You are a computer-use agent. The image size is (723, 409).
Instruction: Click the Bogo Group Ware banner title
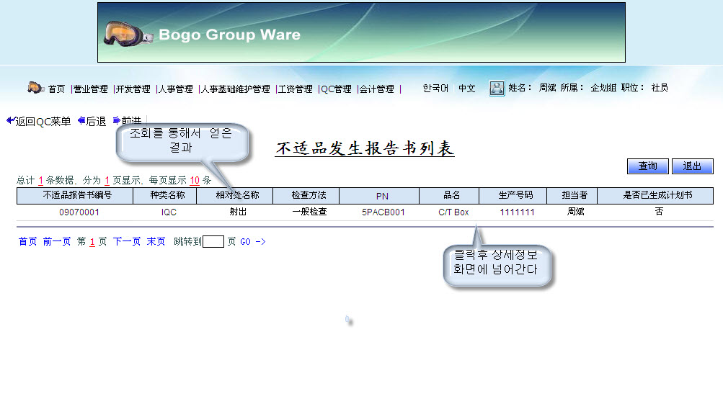(230, 35)
